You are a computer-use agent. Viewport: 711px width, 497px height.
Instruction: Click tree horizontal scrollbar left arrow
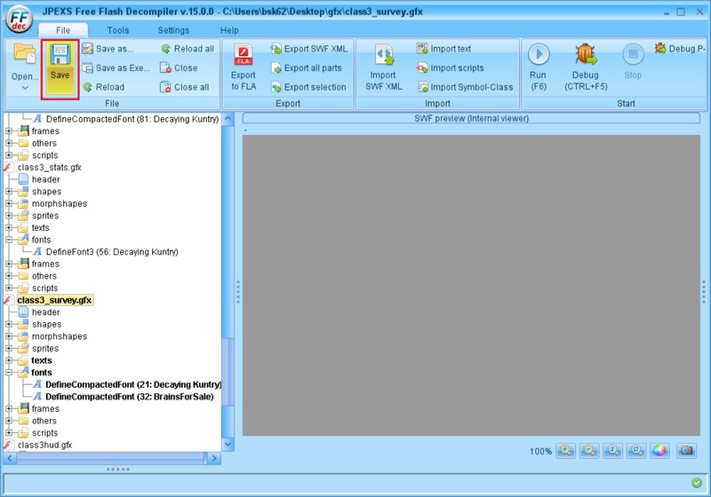pyautogui.click(x=10, y=459)
